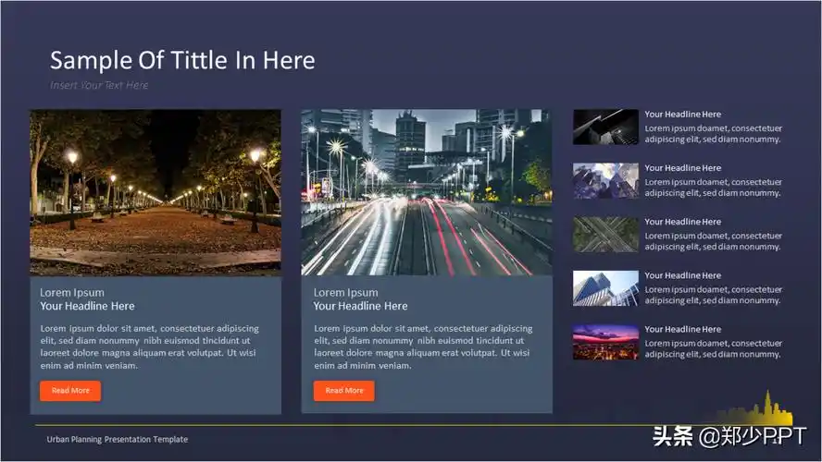Viewport: 822px width, 462px height.
Task: Click the lorem ipsum paragraph in traffic card
Action: (x=423, y=346)
